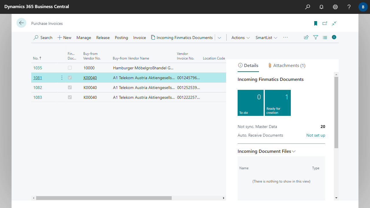370x208 pixels.
Task: Open the Invoice menu
Action: [x=140, y=38]
